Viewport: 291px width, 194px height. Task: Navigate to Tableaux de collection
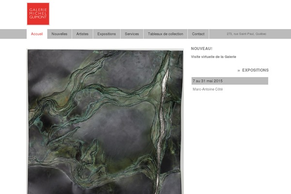[x=165, y=34]
